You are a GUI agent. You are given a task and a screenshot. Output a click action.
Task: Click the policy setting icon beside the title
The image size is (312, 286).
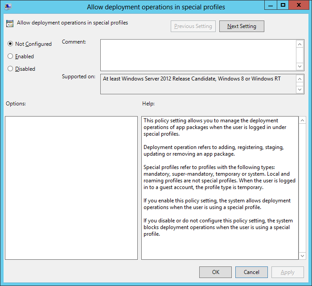(x=10, y=24)
